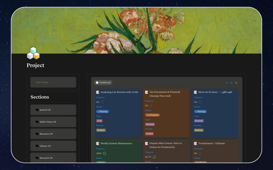This screenshot has height=170, width=273.
Task: Click the Sections heading
Action: (40, 97)
